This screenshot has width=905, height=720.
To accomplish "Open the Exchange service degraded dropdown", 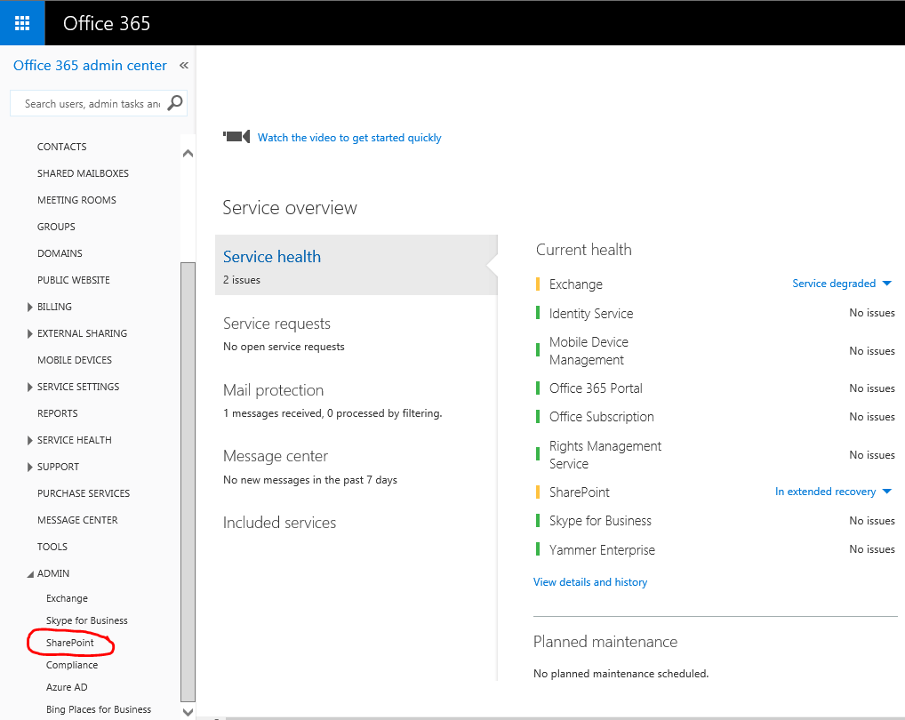I will (842, 284).
